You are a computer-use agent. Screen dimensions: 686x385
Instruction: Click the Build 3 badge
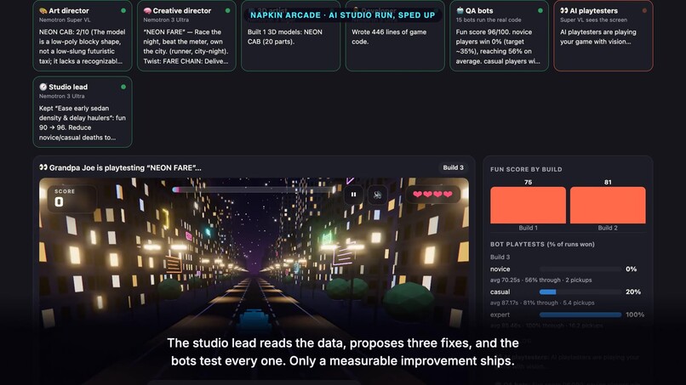(x=453, y=167)
